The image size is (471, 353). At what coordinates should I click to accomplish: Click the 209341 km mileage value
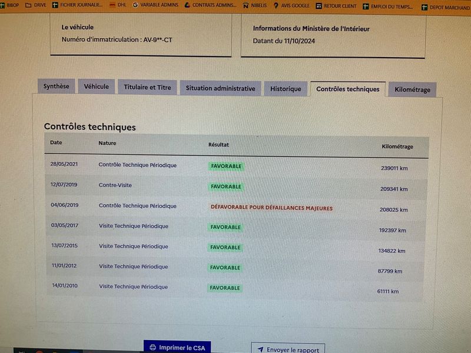tap(394, 189)
